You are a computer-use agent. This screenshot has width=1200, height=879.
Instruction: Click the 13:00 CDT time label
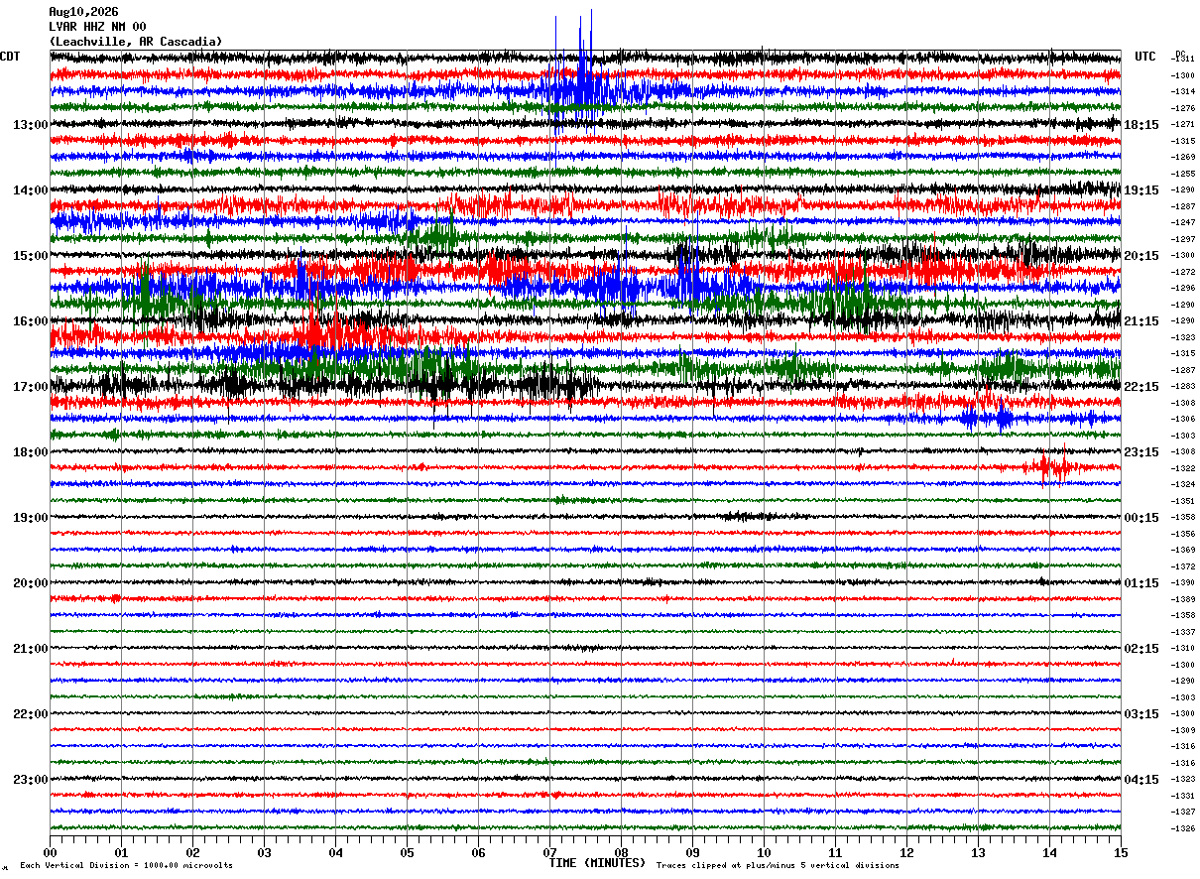click(30, 125)
